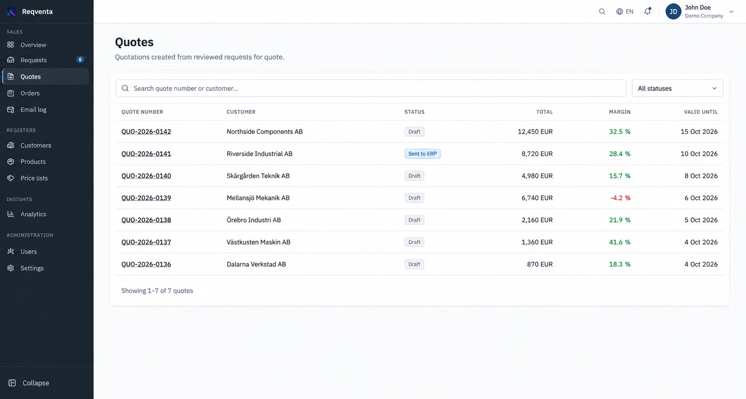The image size is (746, 399).
Task: Click the Requests badge showing 6
Action: 80,60
